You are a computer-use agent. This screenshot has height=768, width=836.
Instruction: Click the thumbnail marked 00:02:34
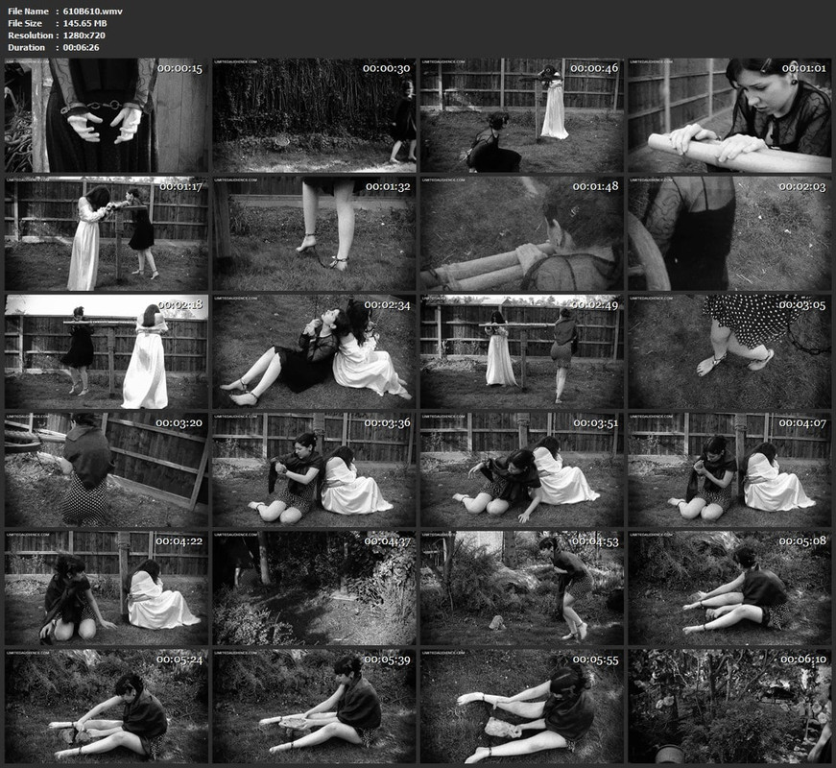[x=315, y=352]
